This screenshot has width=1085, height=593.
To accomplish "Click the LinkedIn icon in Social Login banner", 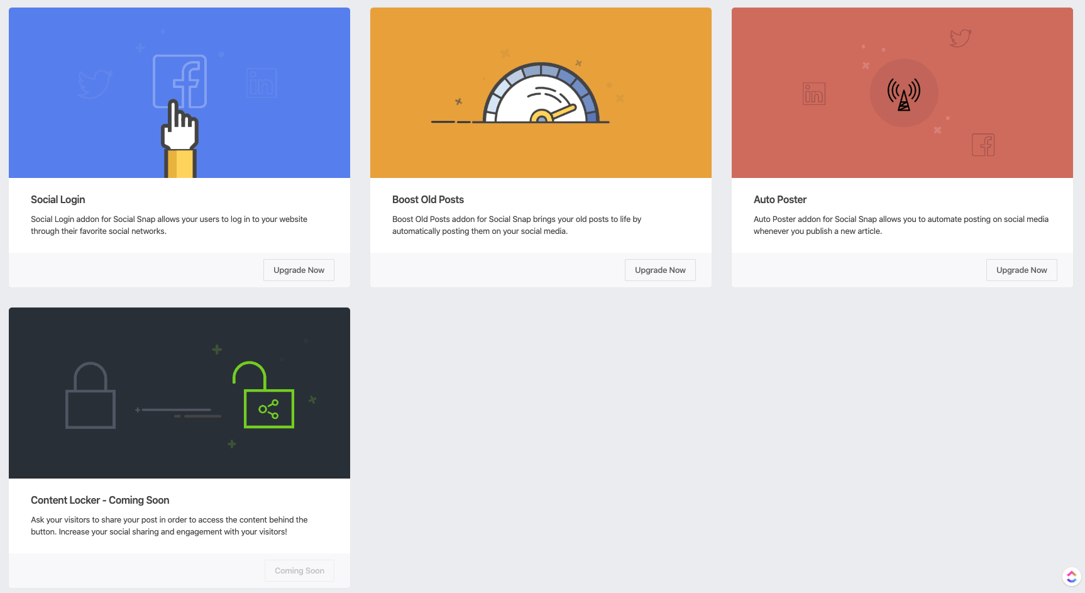I will tap(262, 83).
